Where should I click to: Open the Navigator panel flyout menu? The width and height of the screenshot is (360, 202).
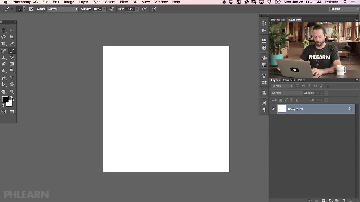[x=356, y=19]
